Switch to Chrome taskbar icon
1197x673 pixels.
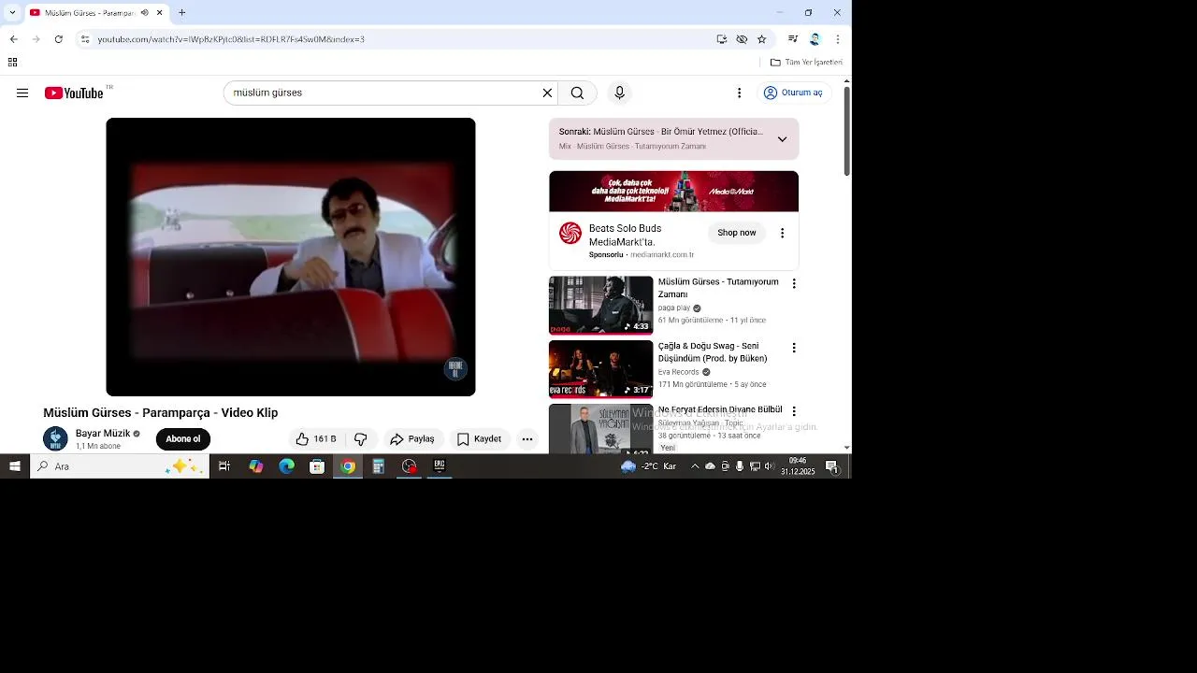tap(348, 466)
